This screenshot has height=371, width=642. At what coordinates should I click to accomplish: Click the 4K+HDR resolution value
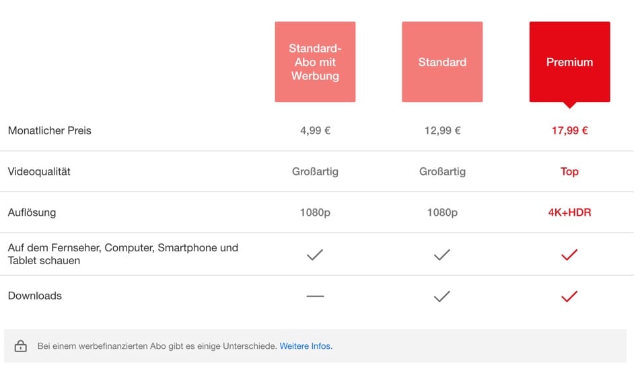pos(569,212)
